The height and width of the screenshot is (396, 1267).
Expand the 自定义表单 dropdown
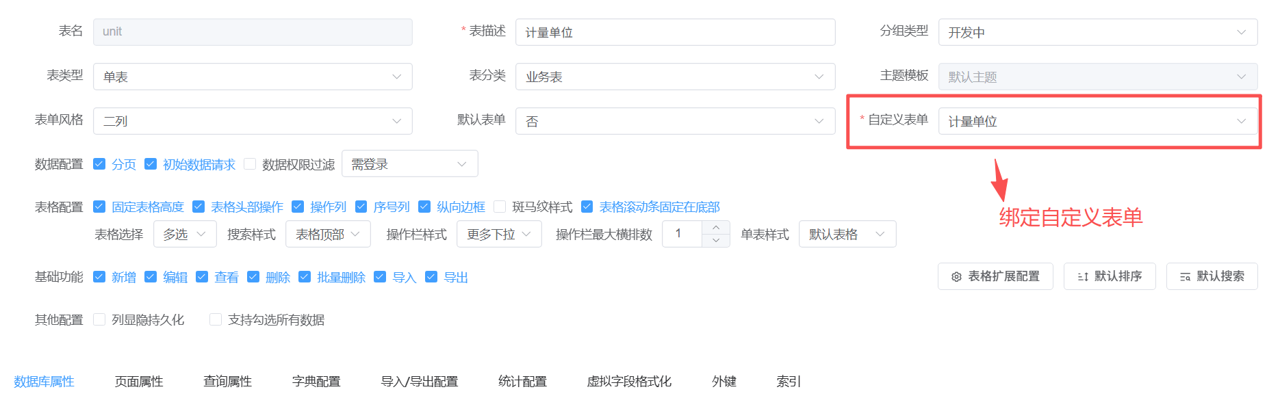click(1097, 121)
